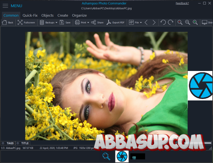
Task: Go to the next image arrow
Action: 154,23
